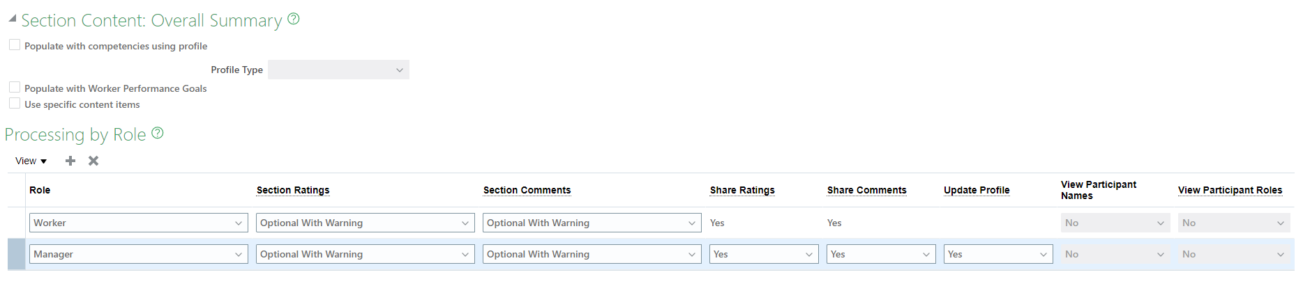Click the Share Comments column header

867,190
